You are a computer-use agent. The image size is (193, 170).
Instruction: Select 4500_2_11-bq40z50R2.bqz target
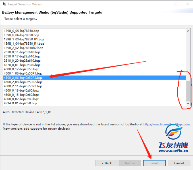tap(23, 86)
